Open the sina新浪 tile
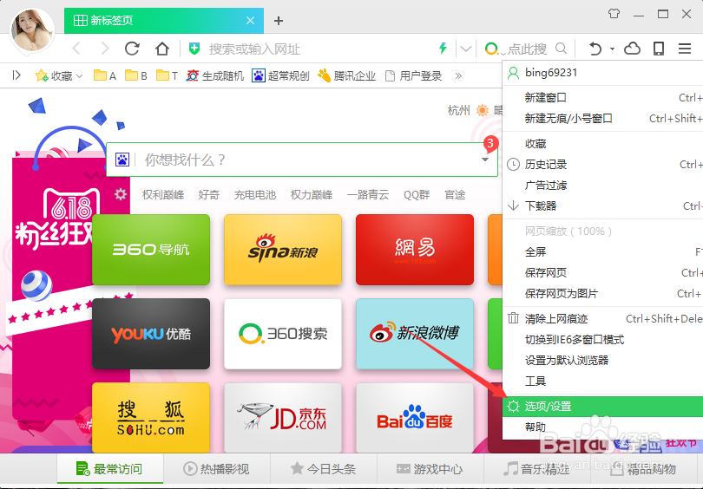Viewport: 703px width, 489px height. (x=283, y=250)
